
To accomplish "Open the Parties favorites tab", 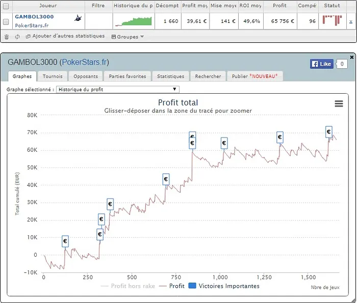I will coord(127,76).
